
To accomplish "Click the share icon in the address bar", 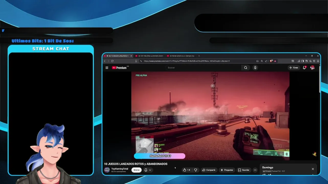I will click(266, 61).
